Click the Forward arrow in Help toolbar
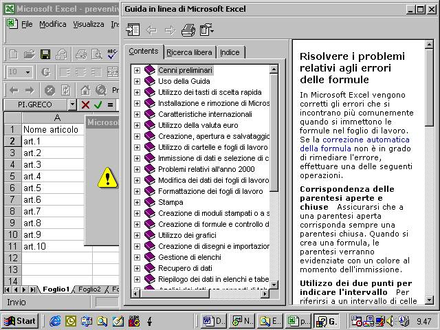440x330 pixels. tap(170, 30)
